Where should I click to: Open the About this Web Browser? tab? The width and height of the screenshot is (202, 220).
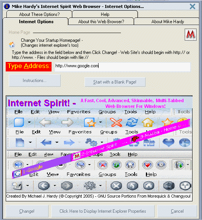[101, 22]
